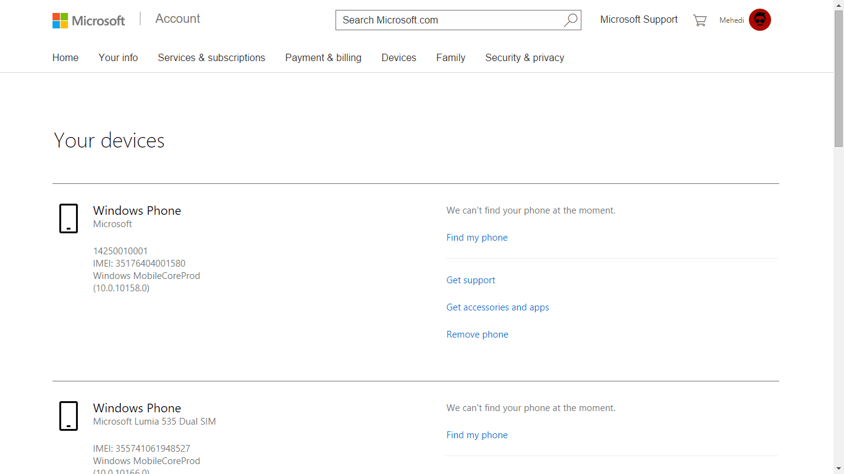Go to Your info tab
This screenshot has height=474, width=844.
point(118,57)
